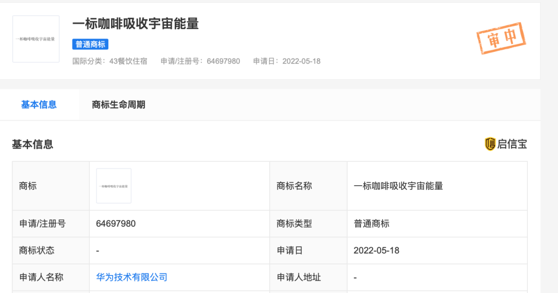Click the header text 申请/注册号：64697980
The width and height of the screenshot is (558, 293).
click(200, 61)
